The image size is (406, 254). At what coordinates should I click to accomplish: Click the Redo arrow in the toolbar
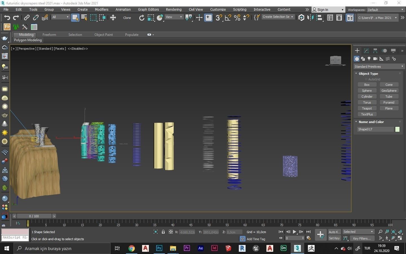coord(16,18)
